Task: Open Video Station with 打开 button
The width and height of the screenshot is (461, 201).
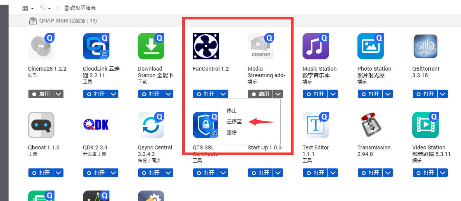Action: pos(425,173)
